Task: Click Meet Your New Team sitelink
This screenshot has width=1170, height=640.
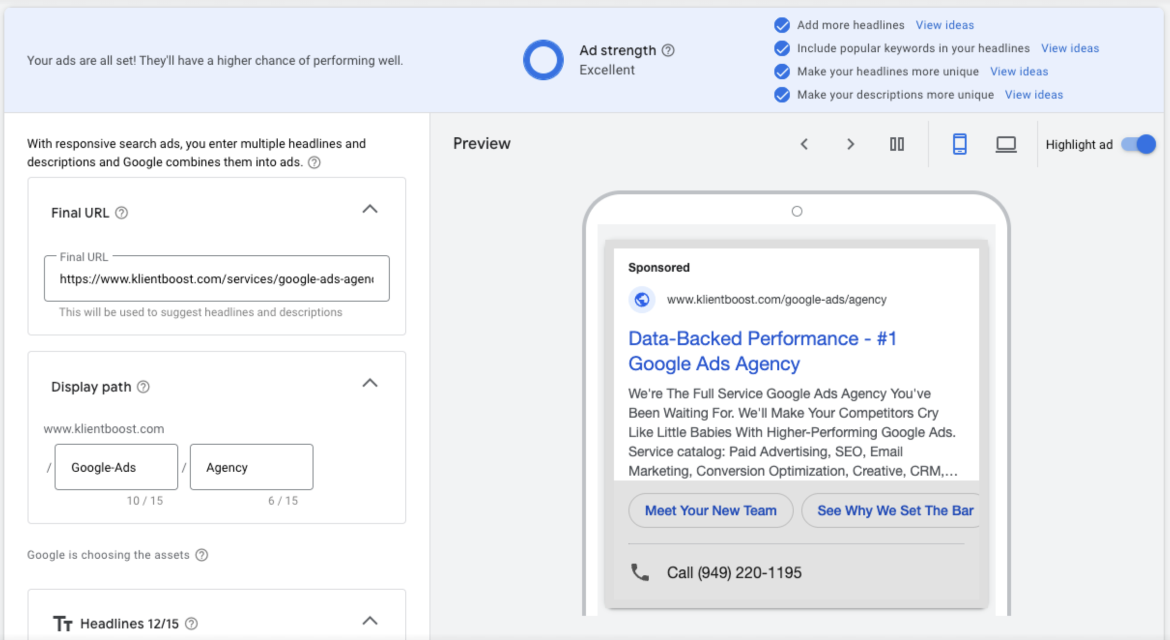Action: [x=711, y=510]
